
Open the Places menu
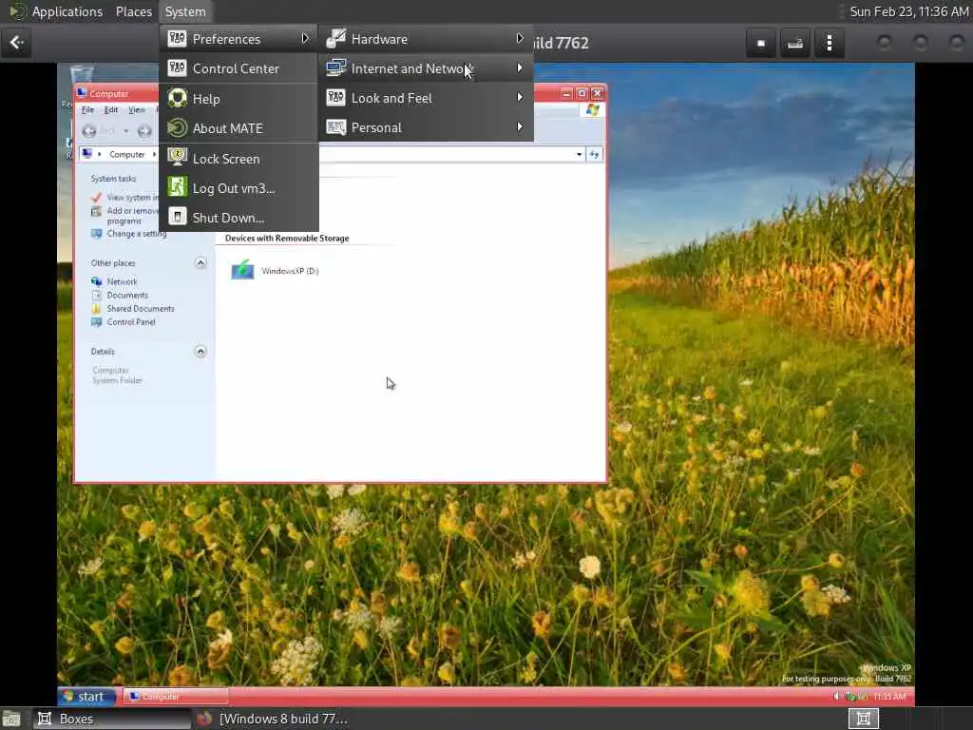(133, 11)
